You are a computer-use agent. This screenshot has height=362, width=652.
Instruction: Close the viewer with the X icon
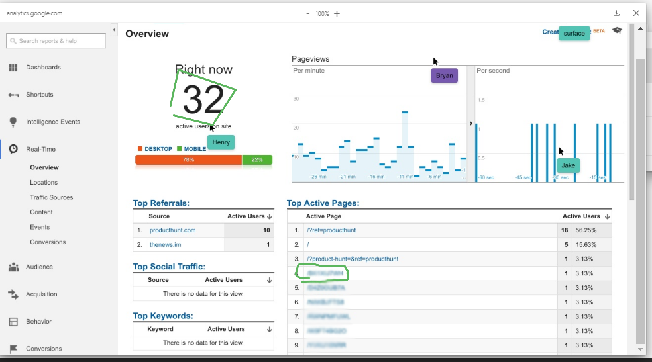(x=636, y=13)
